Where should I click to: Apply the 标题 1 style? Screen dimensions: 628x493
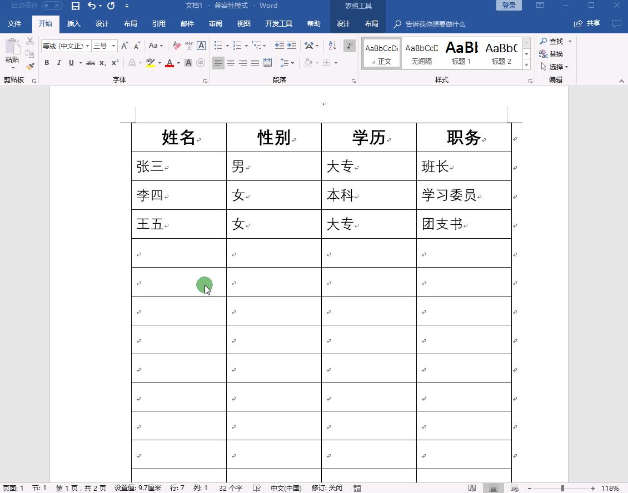pos(461,53)
